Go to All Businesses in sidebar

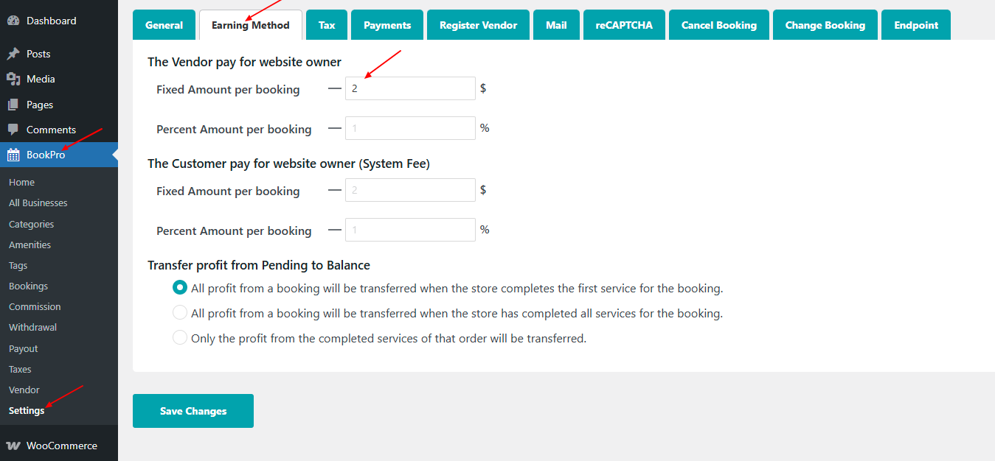(x=38, y=203)
